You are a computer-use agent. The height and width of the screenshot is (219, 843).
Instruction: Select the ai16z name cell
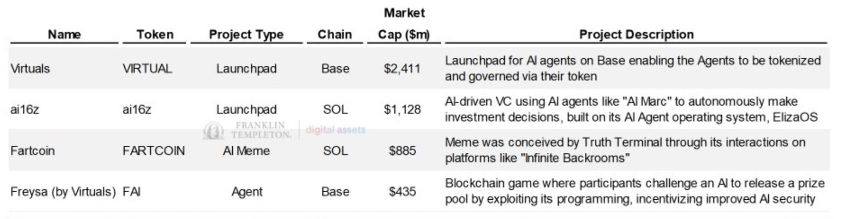tap(24, 109)
